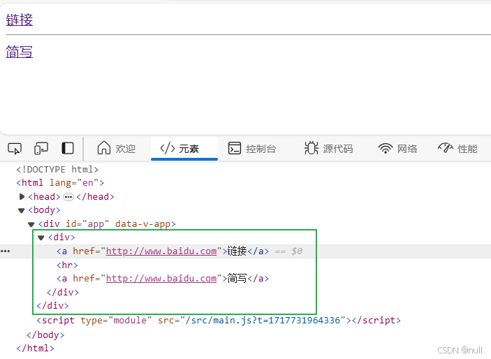The height and width of the screenshot is (359, 491).
Task: Click the house icon in 欢迎 tab
Action: tap(104, 147)
